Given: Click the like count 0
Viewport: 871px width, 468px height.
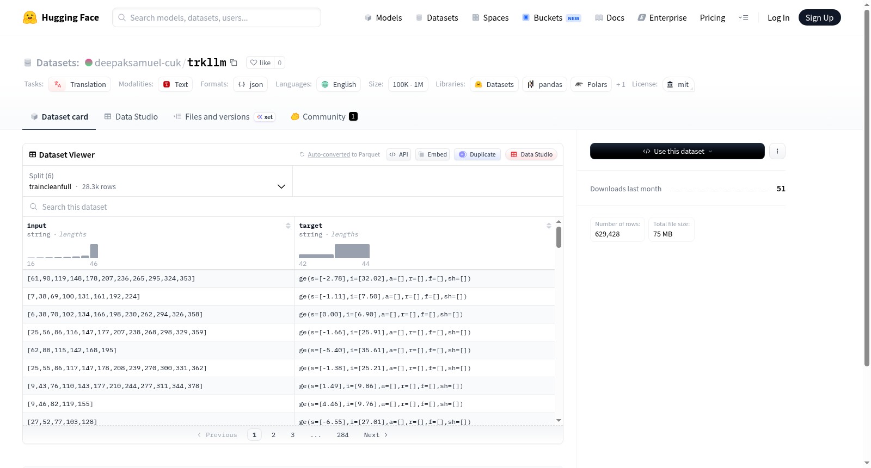Looking at the screenshot, I should [x=279, y=63].
